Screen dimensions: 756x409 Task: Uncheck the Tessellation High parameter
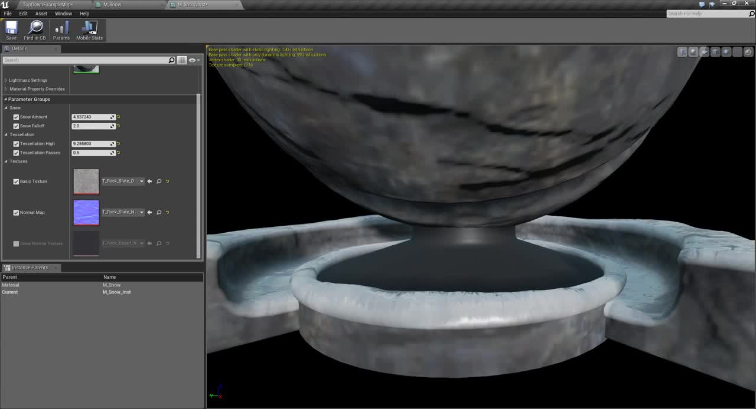[x=16, y=144]
